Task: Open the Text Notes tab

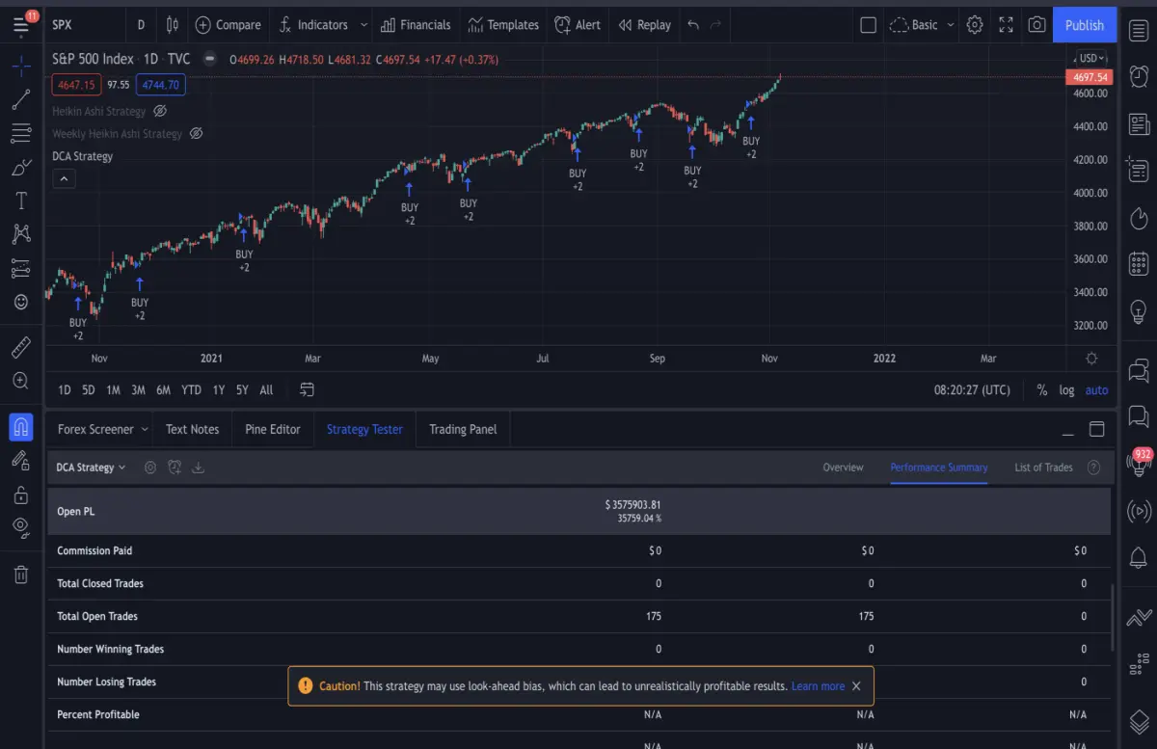Action: pos(192,429)
